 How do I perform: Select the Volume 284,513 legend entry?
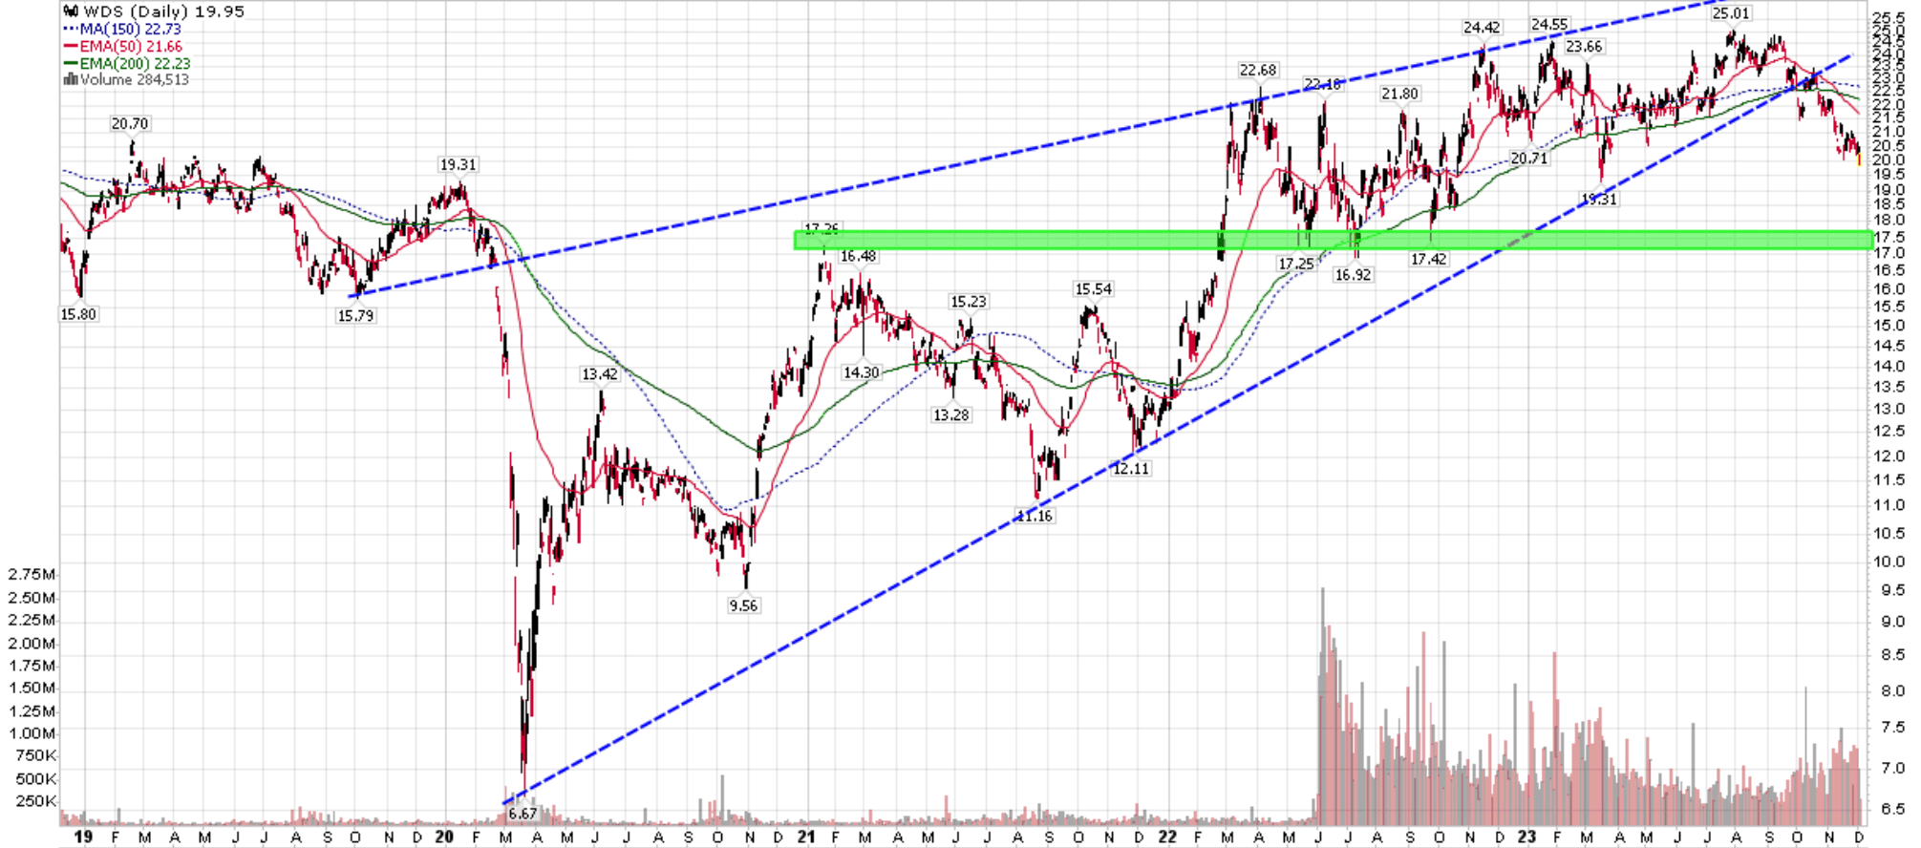(x=134, y=79)
